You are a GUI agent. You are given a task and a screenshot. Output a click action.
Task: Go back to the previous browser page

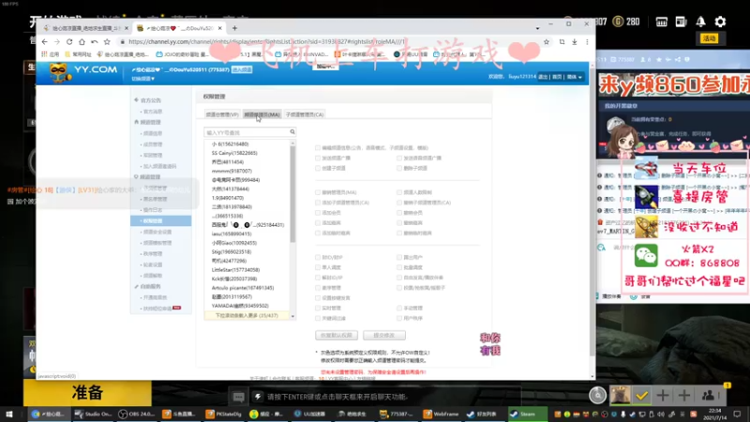coord(44,42)
